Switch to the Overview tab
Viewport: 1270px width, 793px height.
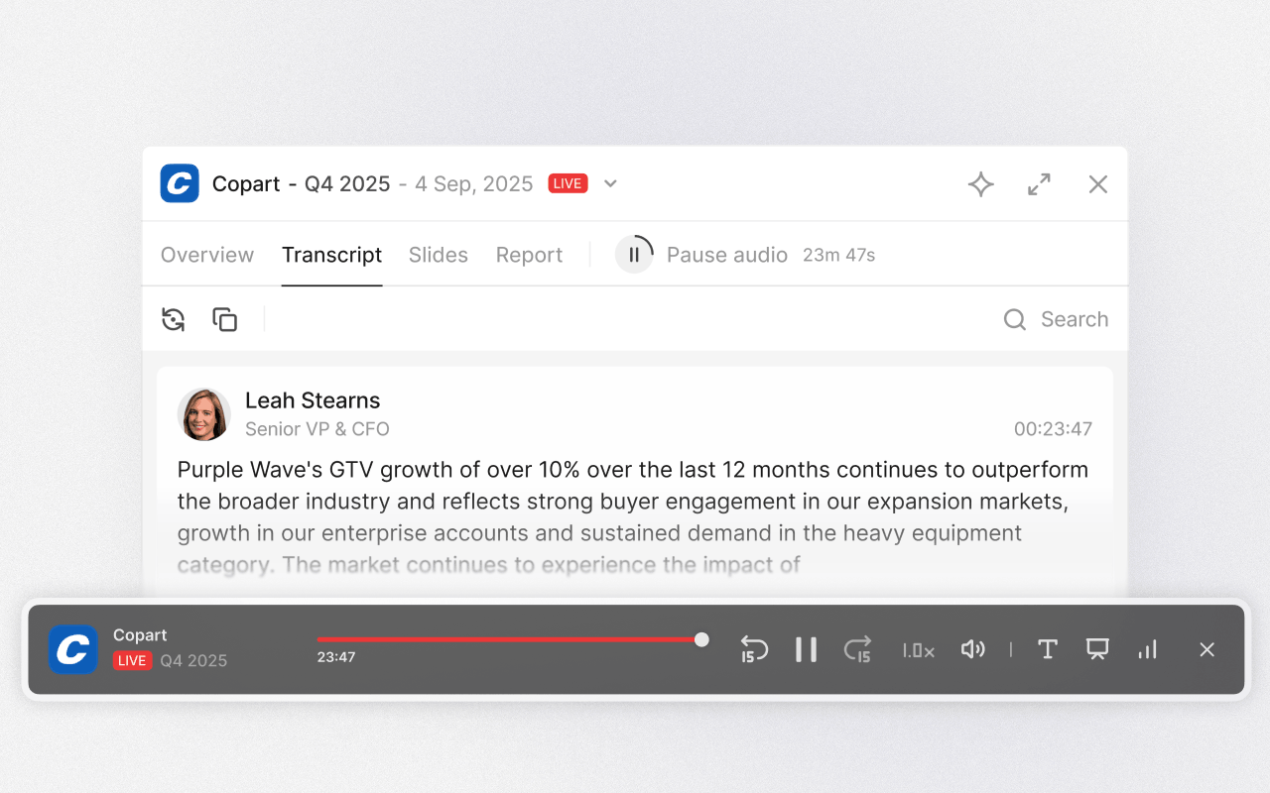(207, 255)
